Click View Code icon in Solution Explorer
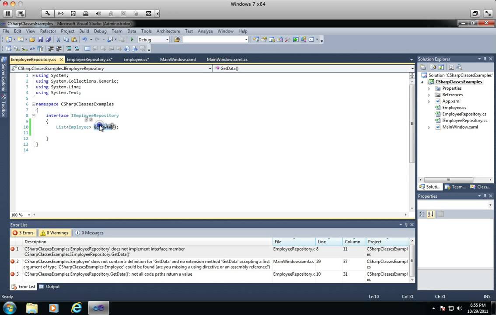 451,67
